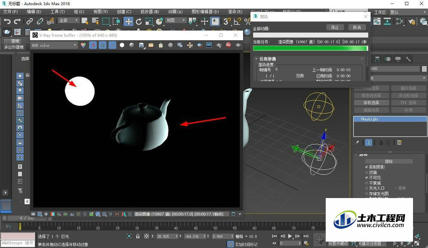Click the 停止 button in render dialog
The height and width of the screenshot is (248, 428).
[x=335, y=27]
